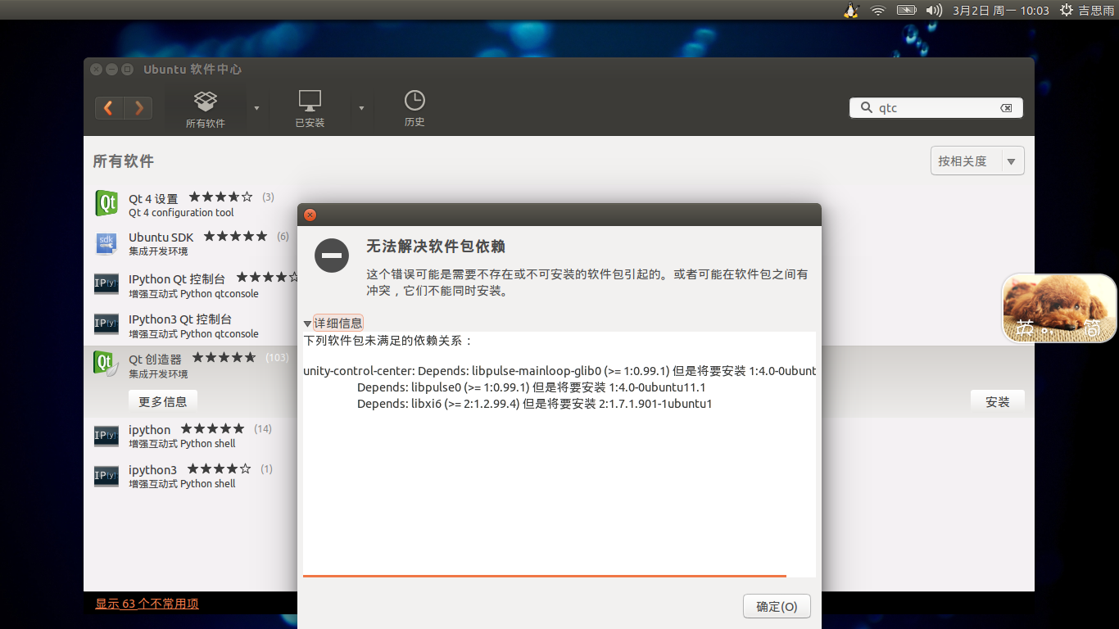Click the unity-control-center dependency line
This screenshot has width=1119, height=629.
click(559, 371)
